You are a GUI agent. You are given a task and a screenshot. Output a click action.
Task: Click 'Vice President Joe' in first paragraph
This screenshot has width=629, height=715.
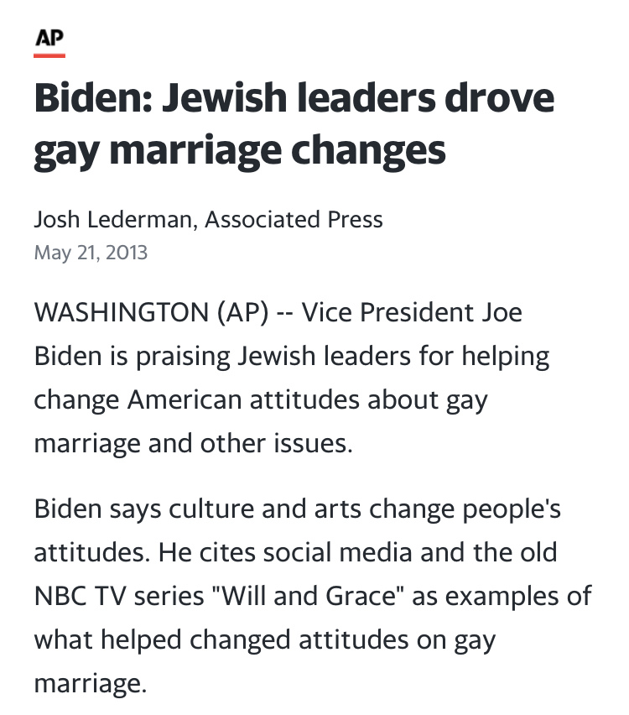[x=412, y=313]
